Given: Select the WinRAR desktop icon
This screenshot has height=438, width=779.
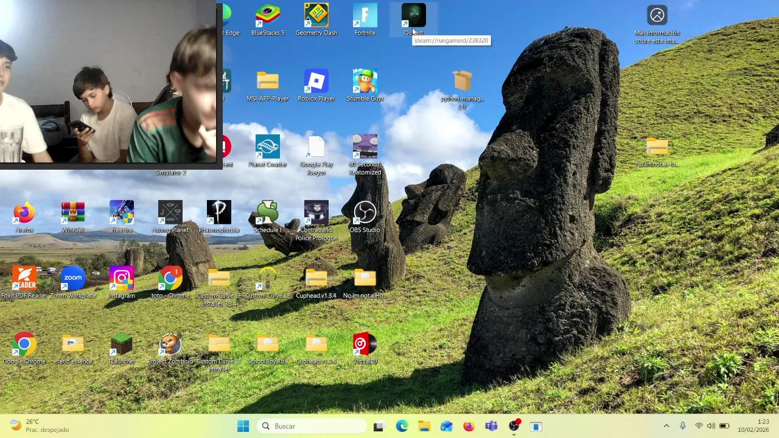Looking at the screenshot, I should coord(73,217).
